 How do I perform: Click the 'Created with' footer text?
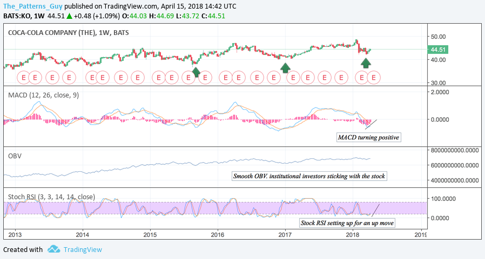[23, 249]
